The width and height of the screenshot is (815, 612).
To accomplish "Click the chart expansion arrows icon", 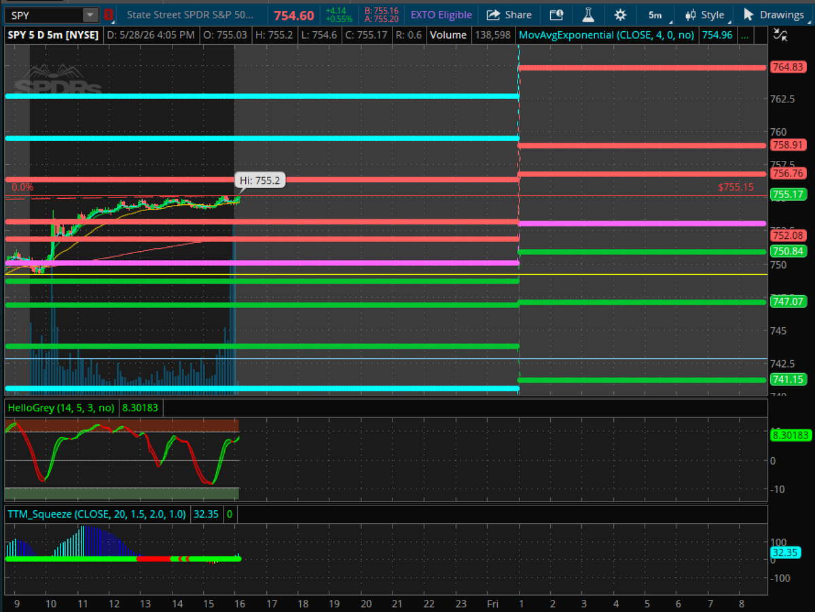I will [x=780, y=35].
